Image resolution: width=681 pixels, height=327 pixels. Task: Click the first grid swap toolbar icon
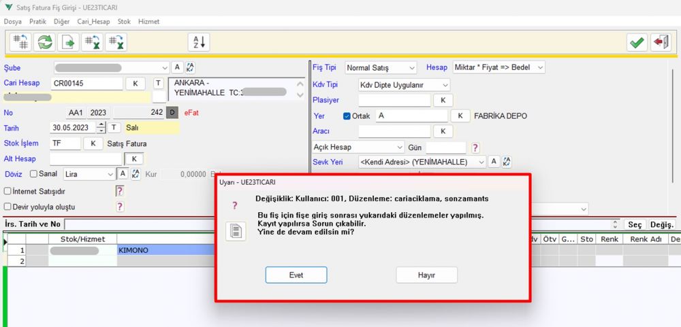coord(20,42)
